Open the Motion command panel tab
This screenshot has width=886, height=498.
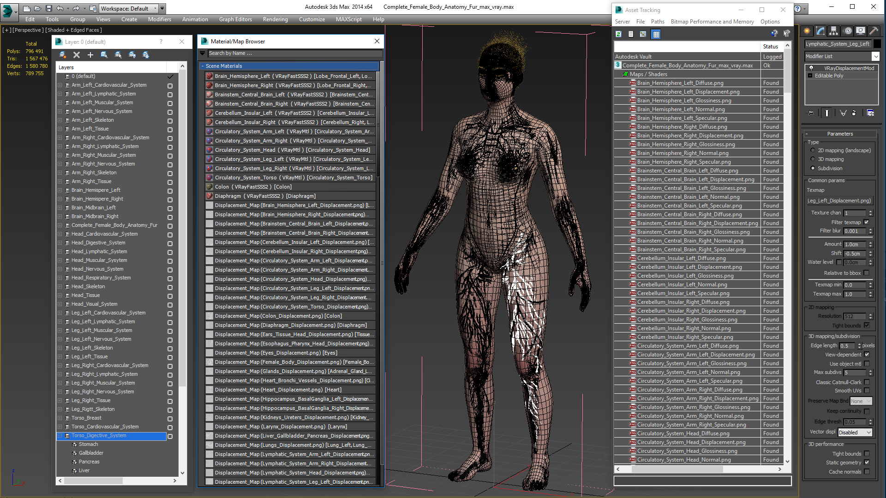(x=848, y=31)
